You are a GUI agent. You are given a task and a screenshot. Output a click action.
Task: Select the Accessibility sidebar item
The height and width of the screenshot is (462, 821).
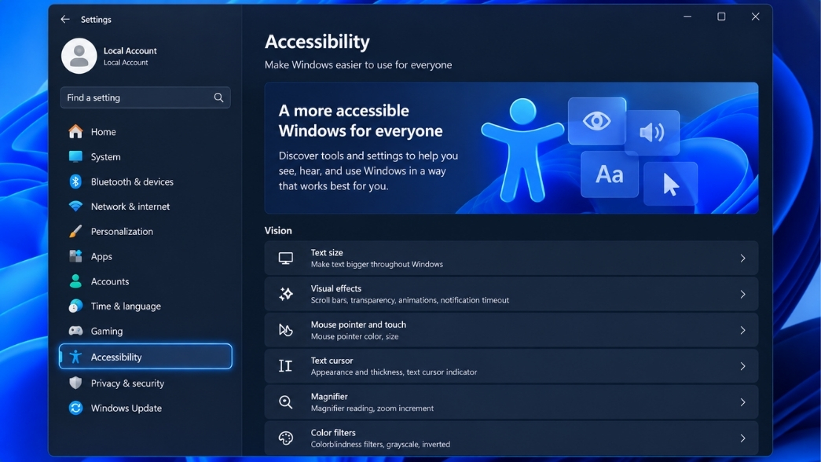coord(145,357)
